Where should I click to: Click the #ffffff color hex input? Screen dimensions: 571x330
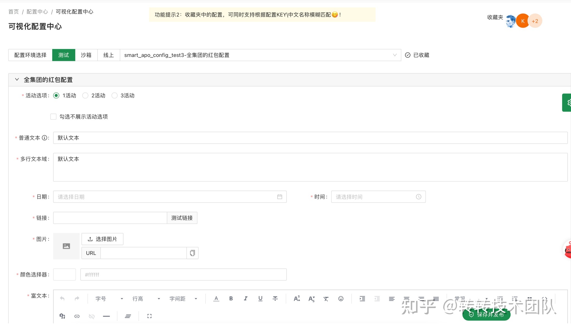[183, 274]
